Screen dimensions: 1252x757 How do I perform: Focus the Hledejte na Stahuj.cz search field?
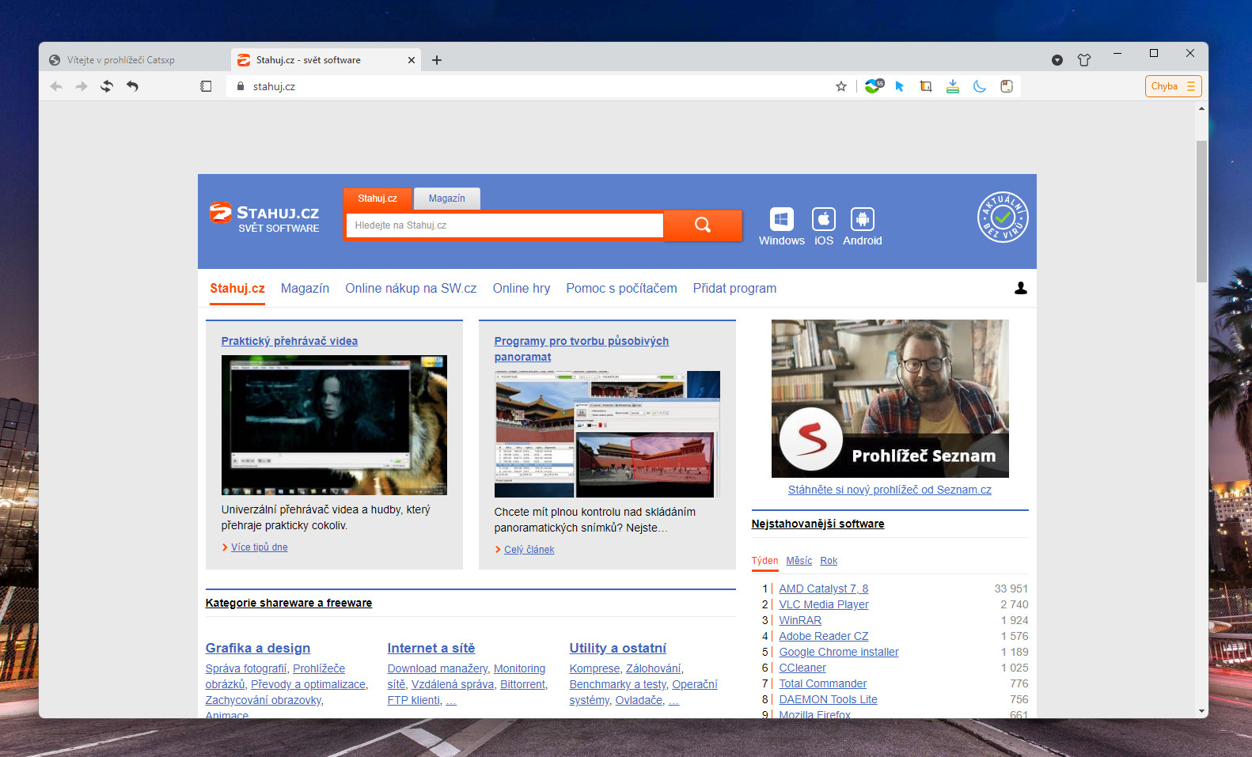tap(505, 225)
